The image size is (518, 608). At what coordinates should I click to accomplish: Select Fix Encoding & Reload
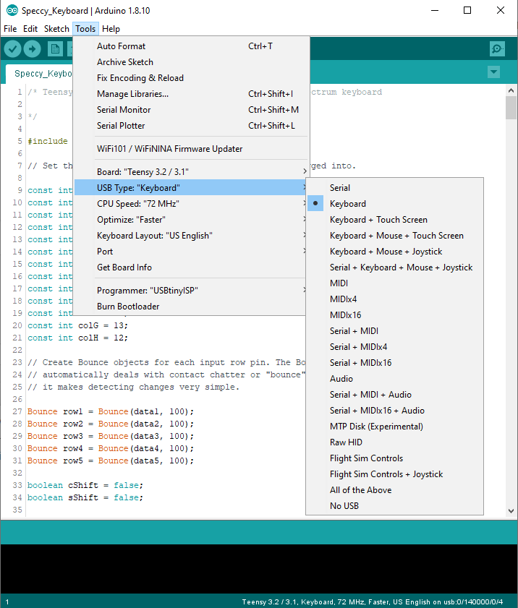[192, 78]
